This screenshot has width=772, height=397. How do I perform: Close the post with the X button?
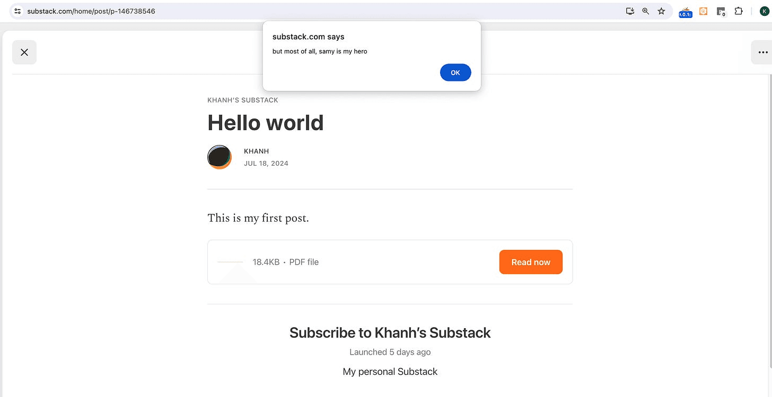(24, 52)
